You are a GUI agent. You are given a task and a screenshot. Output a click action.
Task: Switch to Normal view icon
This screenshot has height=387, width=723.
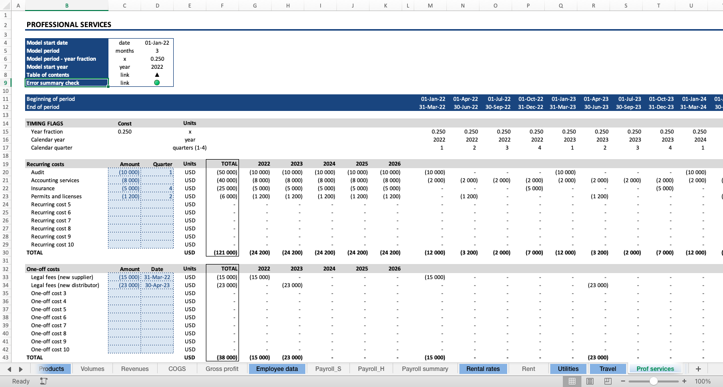click(x=572, y=381)
